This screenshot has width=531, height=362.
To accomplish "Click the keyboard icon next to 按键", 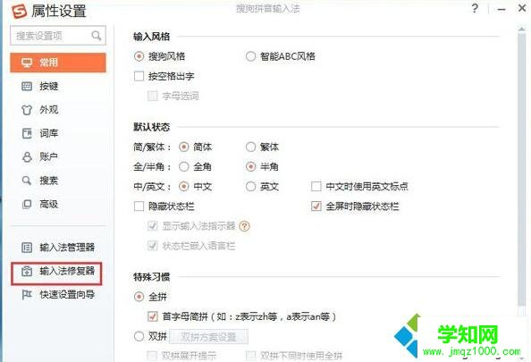I will pyautogui.click(x=27, y=86).
